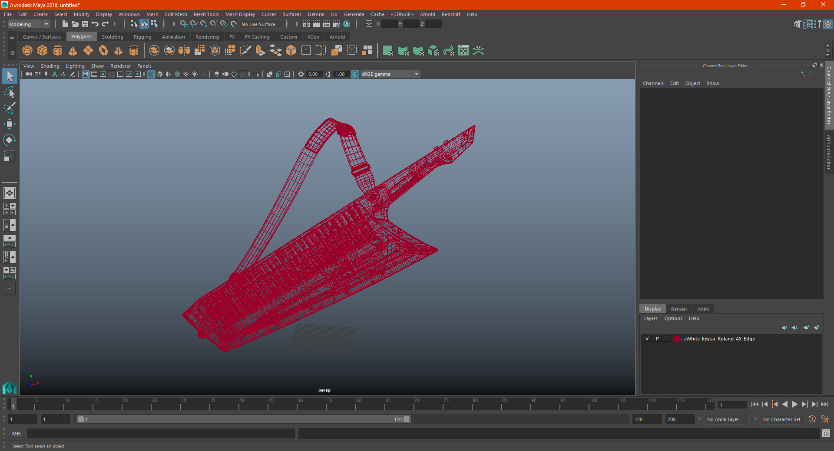
Task: Create a polygon plane from the shelf
Action: click(x=88, y=51)
